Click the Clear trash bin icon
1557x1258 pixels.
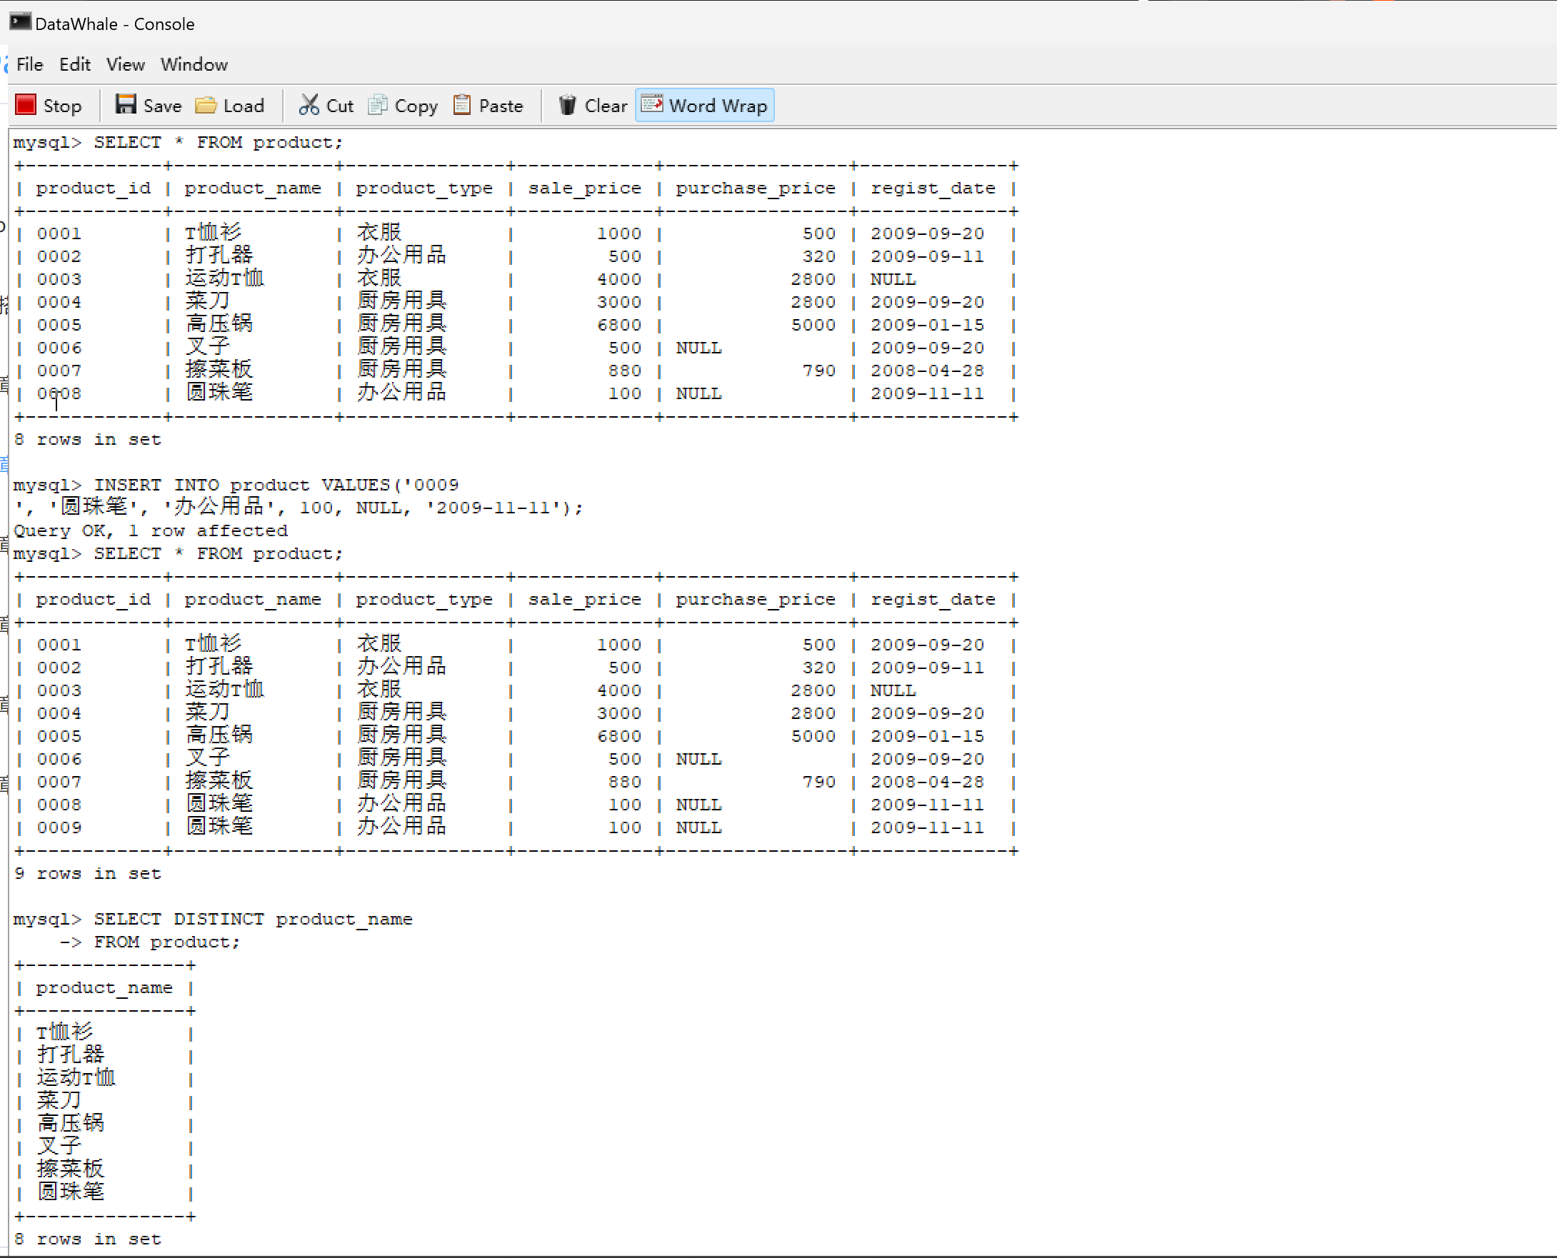click(567, 105)
